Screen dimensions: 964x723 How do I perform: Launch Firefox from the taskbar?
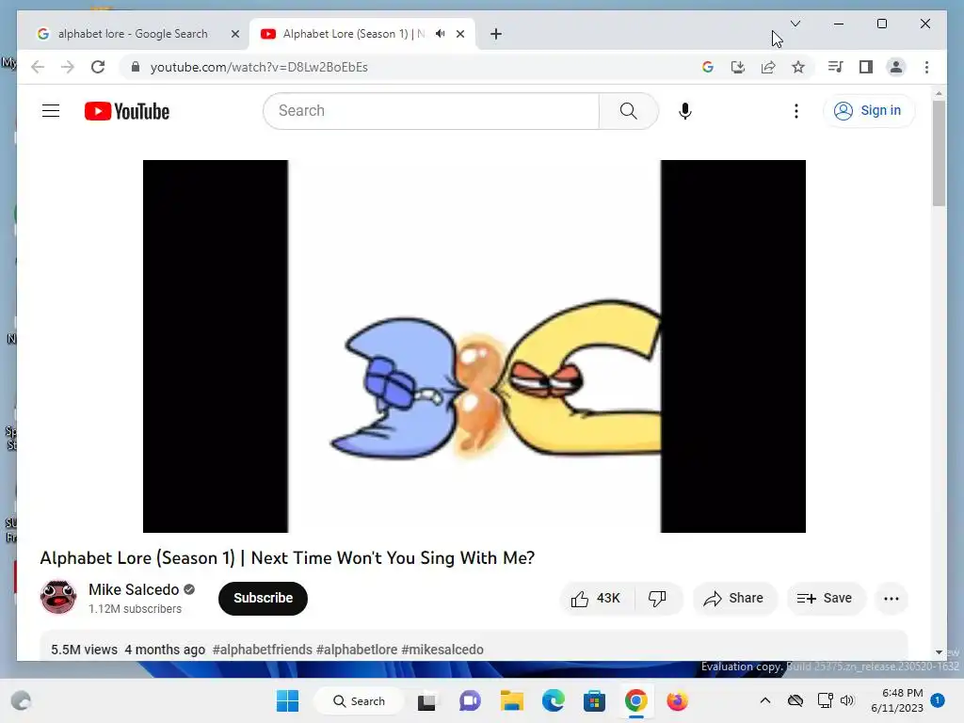pyautogui.click(x=677, y=700)
